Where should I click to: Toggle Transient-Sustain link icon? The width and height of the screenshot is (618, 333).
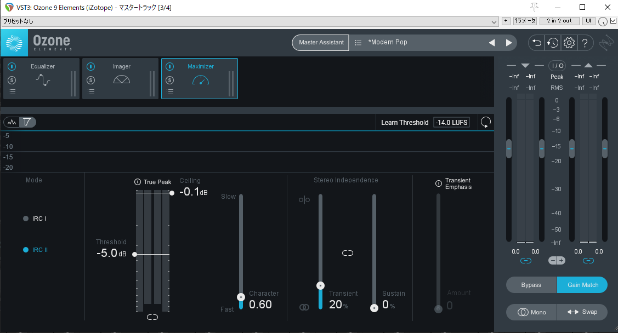click(x=348, y=253)
